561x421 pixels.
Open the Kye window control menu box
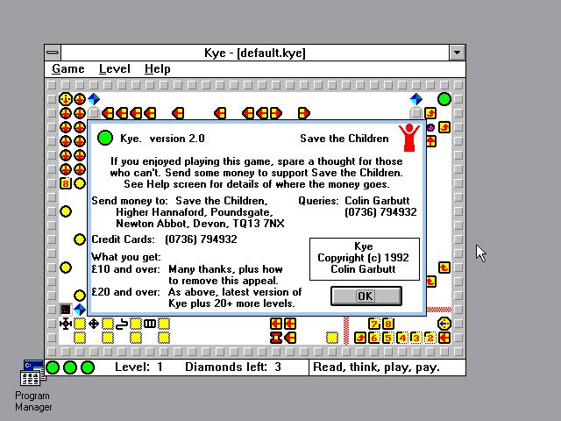53,53
